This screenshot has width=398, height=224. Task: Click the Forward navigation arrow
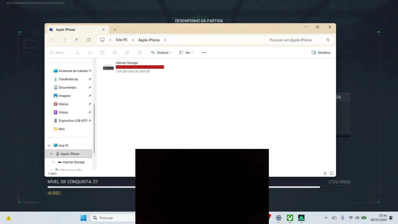click(64, 40)
